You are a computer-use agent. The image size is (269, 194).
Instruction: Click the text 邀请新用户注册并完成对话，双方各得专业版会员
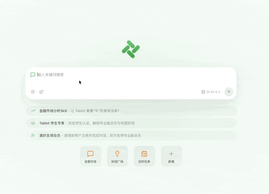coord(103,136)
